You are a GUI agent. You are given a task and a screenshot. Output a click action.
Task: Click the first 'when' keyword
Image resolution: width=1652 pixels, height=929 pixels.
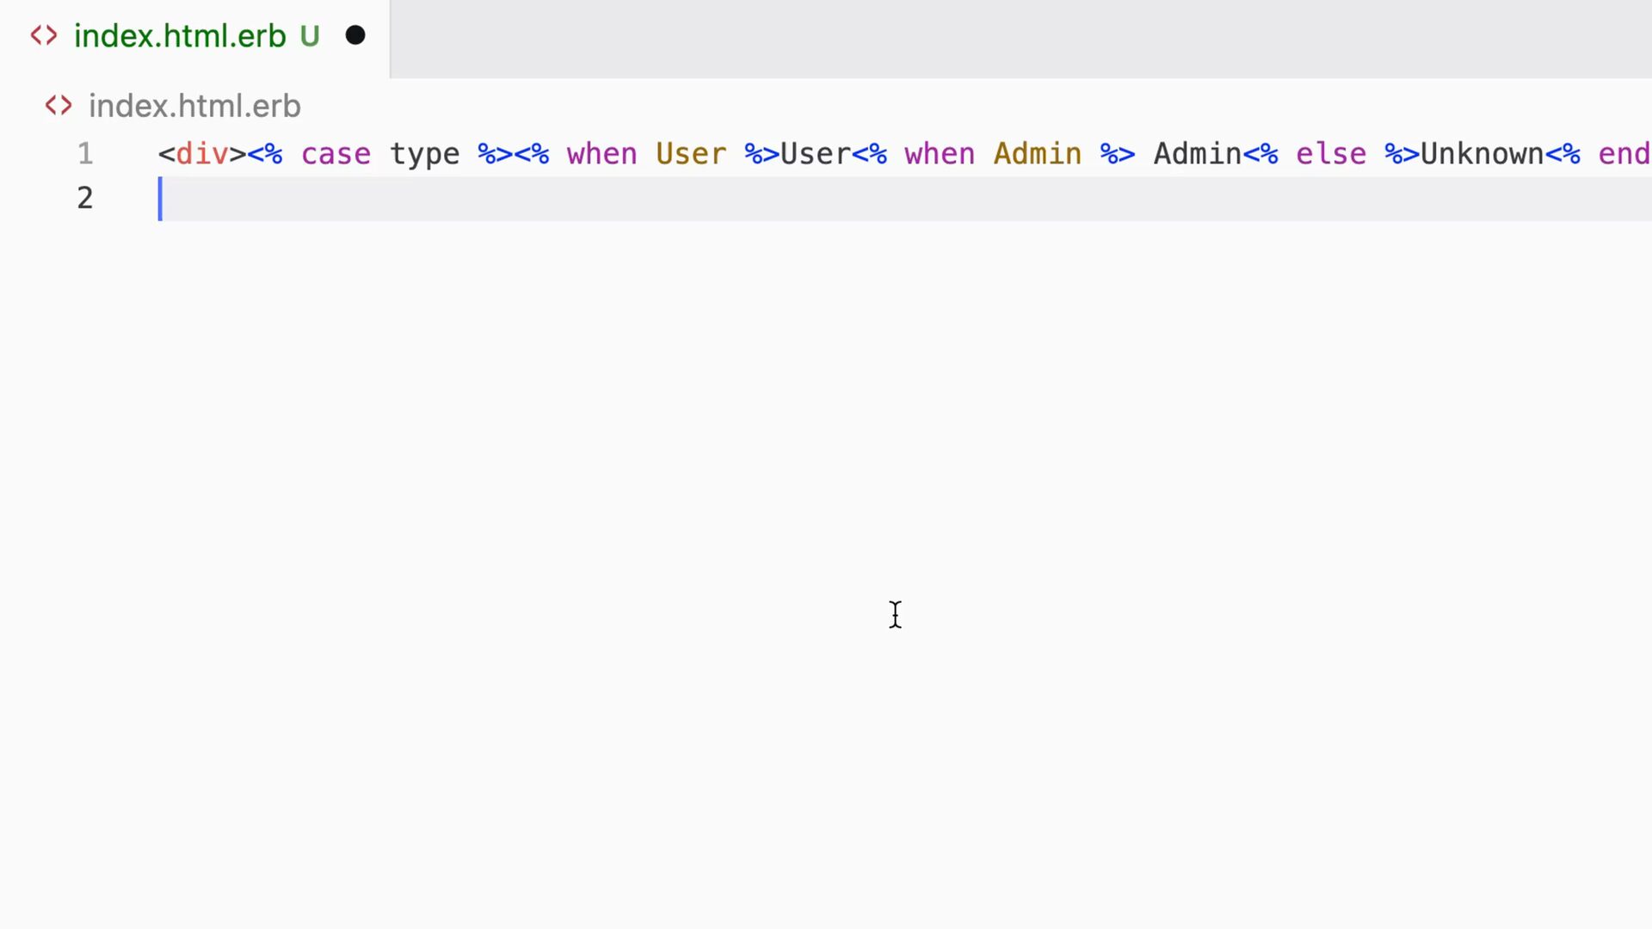601,154
